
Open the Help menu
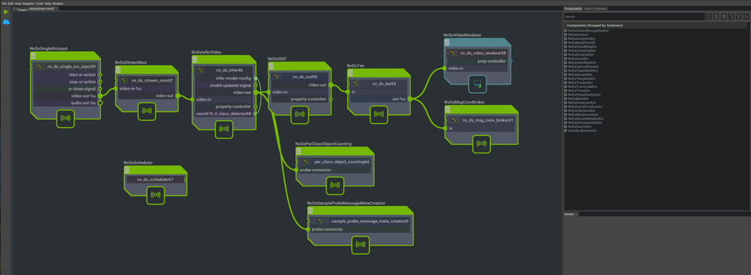point(48,3)
